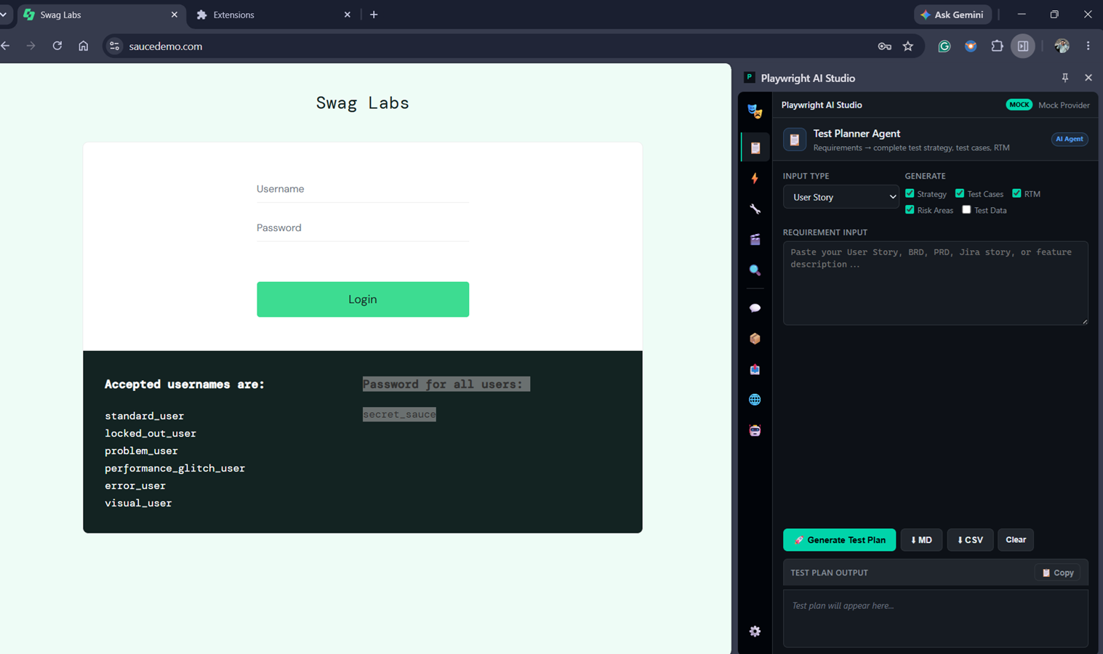The width and height of the screenshot is (1103, 654).
Task: Click the password manager key icon
Action: pos(884,47)
